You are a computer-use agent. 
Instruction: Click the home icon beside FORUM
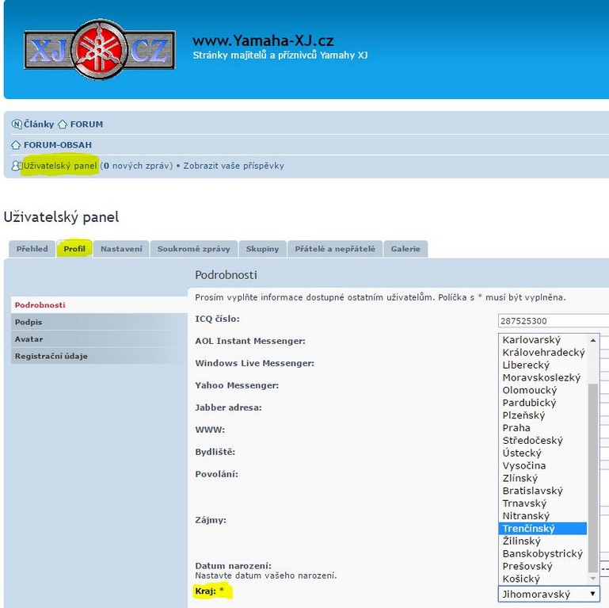click(63, 124)
